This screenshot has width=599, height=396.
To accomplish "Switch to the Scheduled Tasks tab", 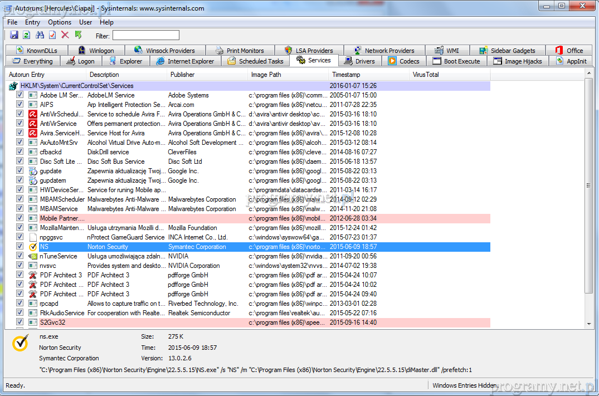I will 255,61.
